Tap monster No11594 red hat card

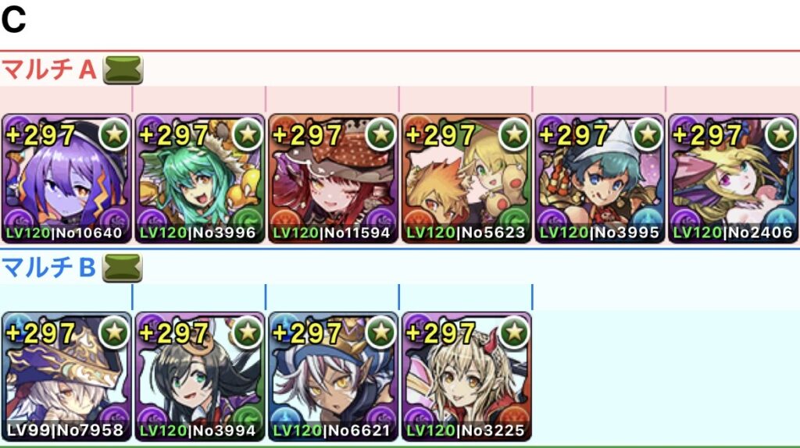coord(333,179)
